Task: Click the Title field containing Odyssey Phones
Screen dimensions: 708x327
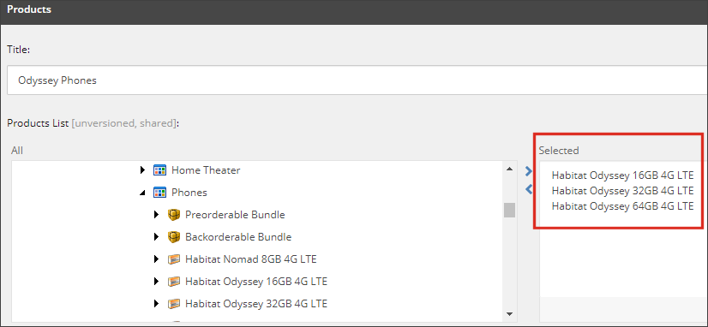Action: [x=357, y=80]
